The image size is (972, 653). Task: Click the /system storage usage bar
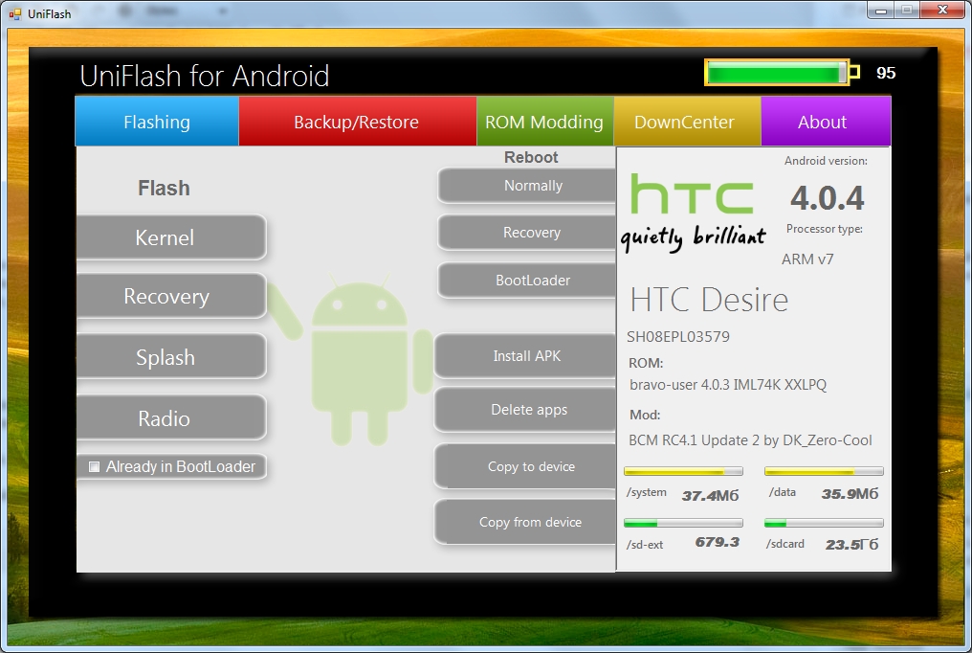(x=683, y=471)
